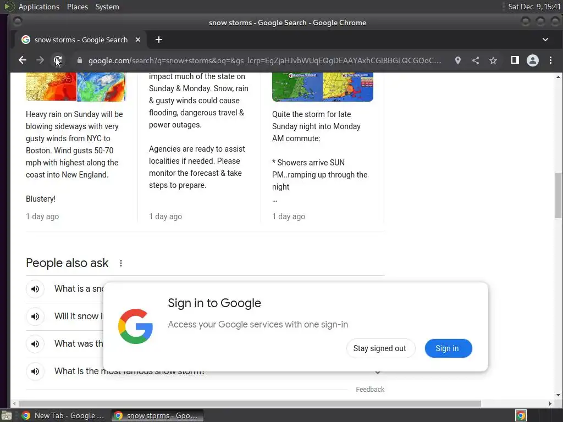Viewport: 563px width, 422px height.
Task: Open the red and blue weather map thumbnail
Action: pyautogui.click(x=76, y=86)
